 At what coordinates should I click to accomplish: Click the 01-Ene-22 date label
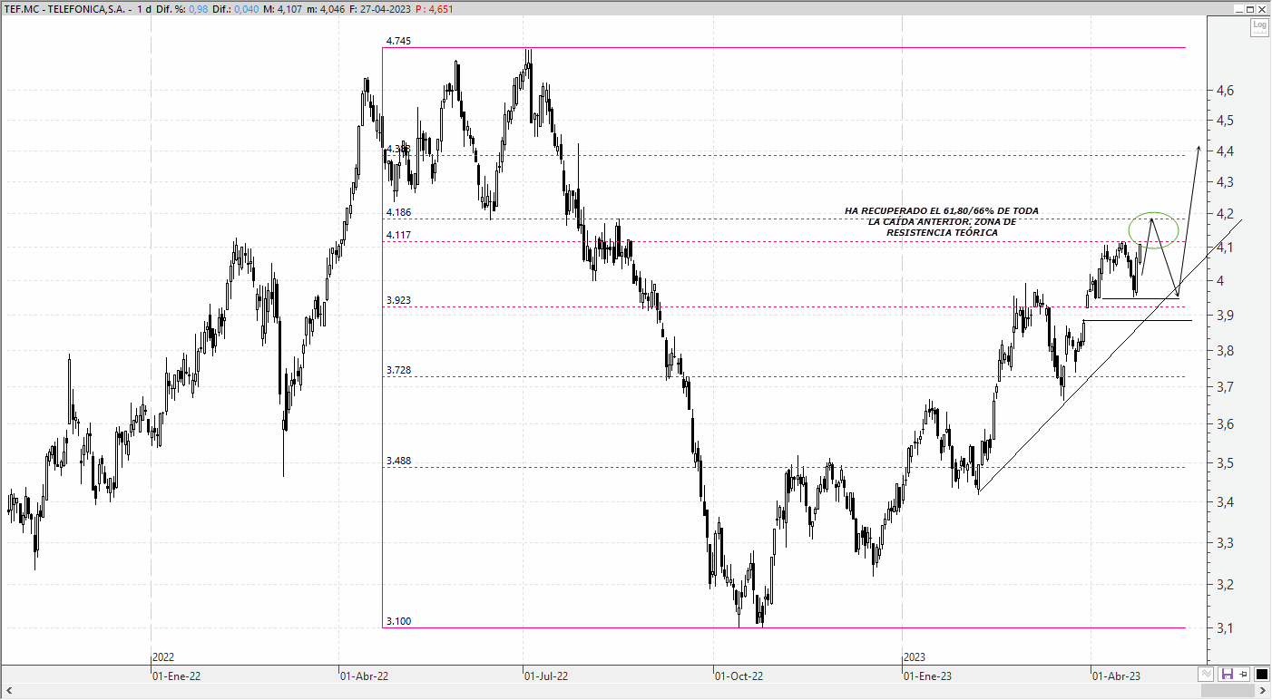(176, 676)
